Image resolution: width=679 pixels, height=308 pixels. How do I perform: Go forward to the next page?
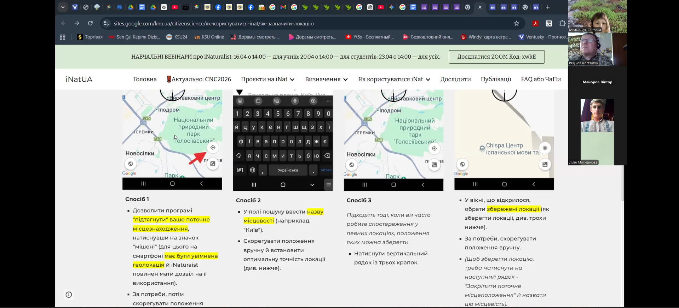[77, 23]
